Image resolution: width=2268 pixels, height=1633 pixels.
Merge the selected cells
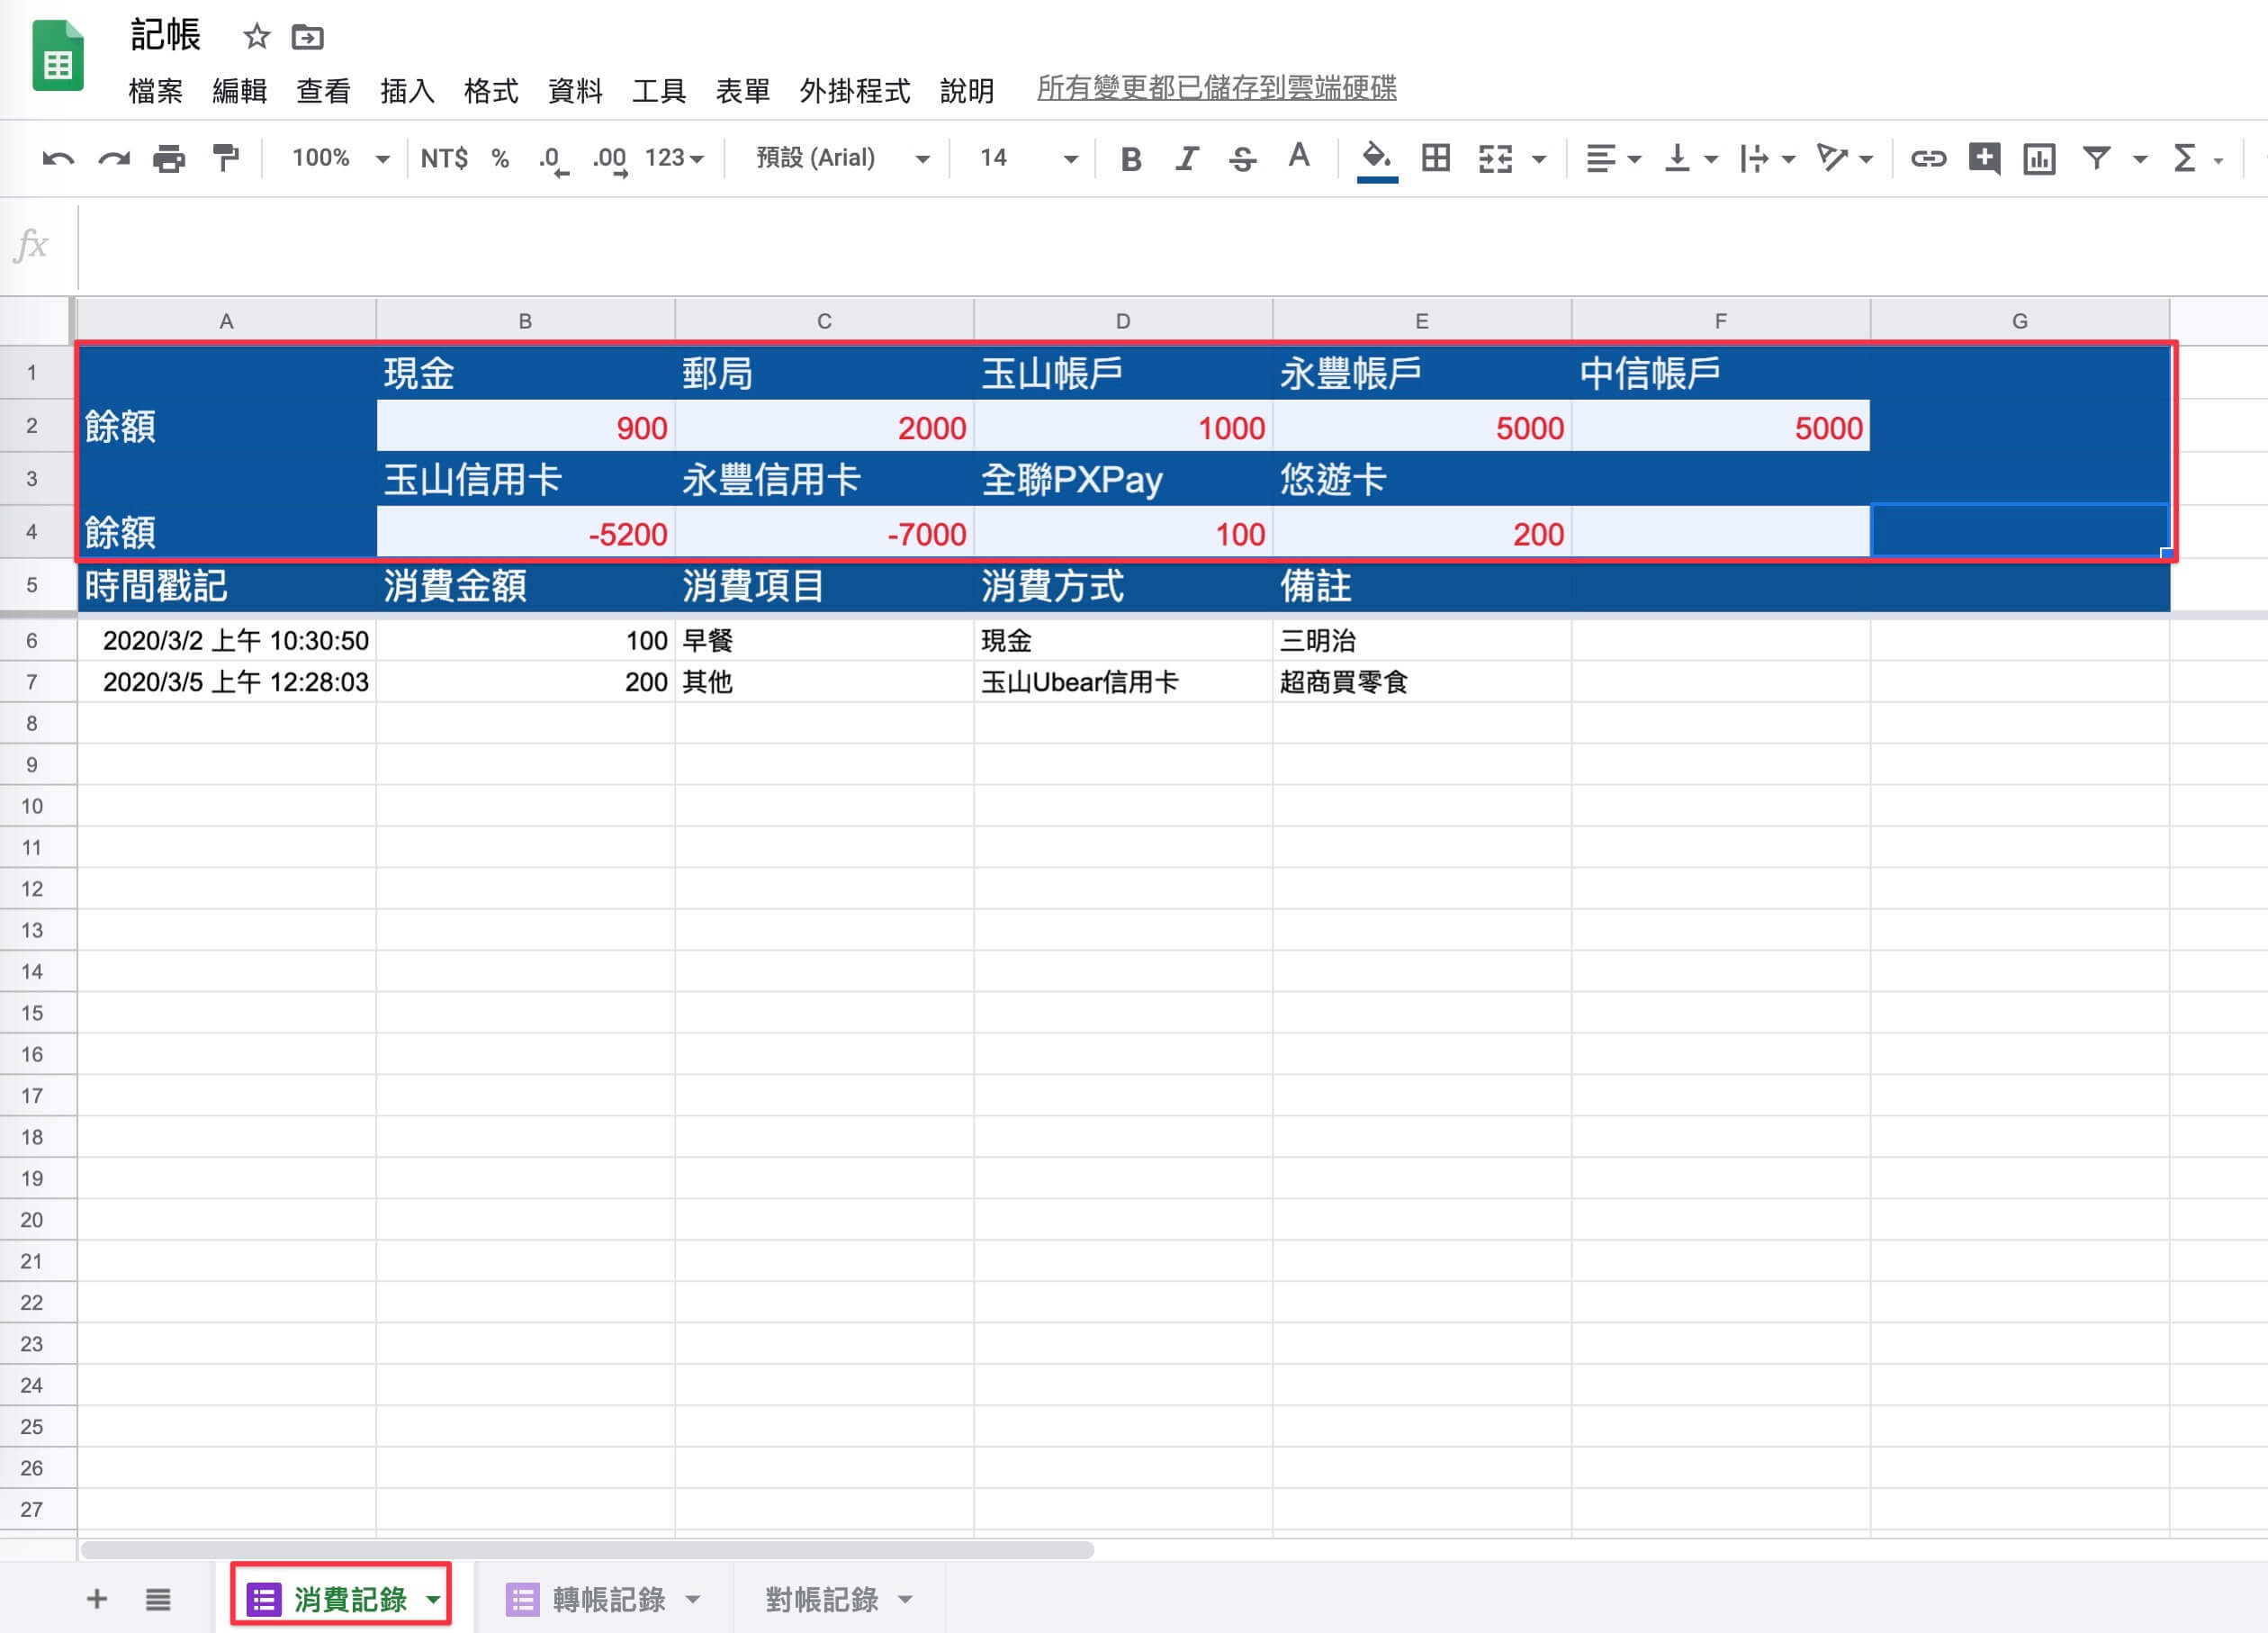tap(1495, 159)
